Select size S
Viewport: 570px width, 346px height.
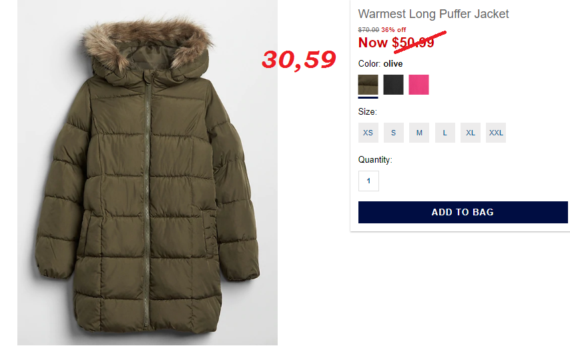tap(393, 133)
